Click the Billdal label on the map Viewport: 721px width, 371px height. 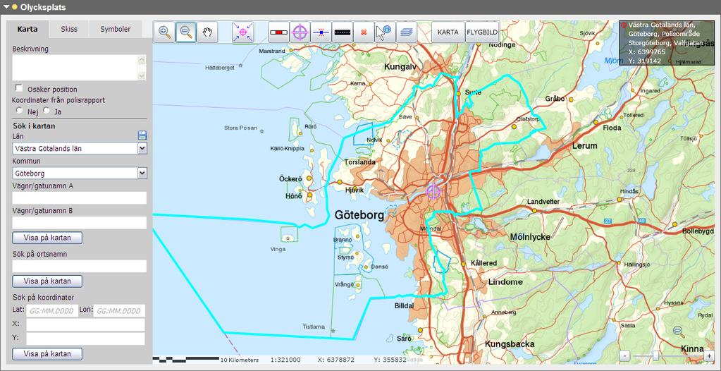[x=404, y=305]
